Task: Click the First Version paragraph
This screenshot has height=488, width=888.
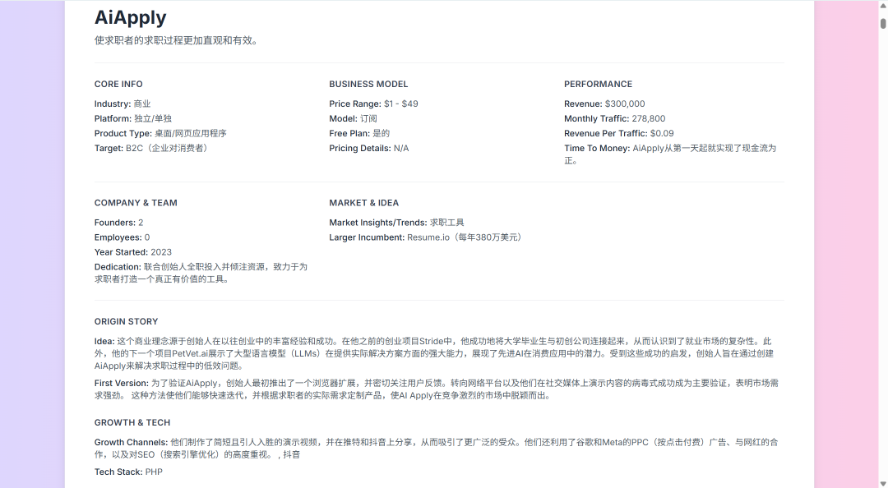Action: [436, 389]
